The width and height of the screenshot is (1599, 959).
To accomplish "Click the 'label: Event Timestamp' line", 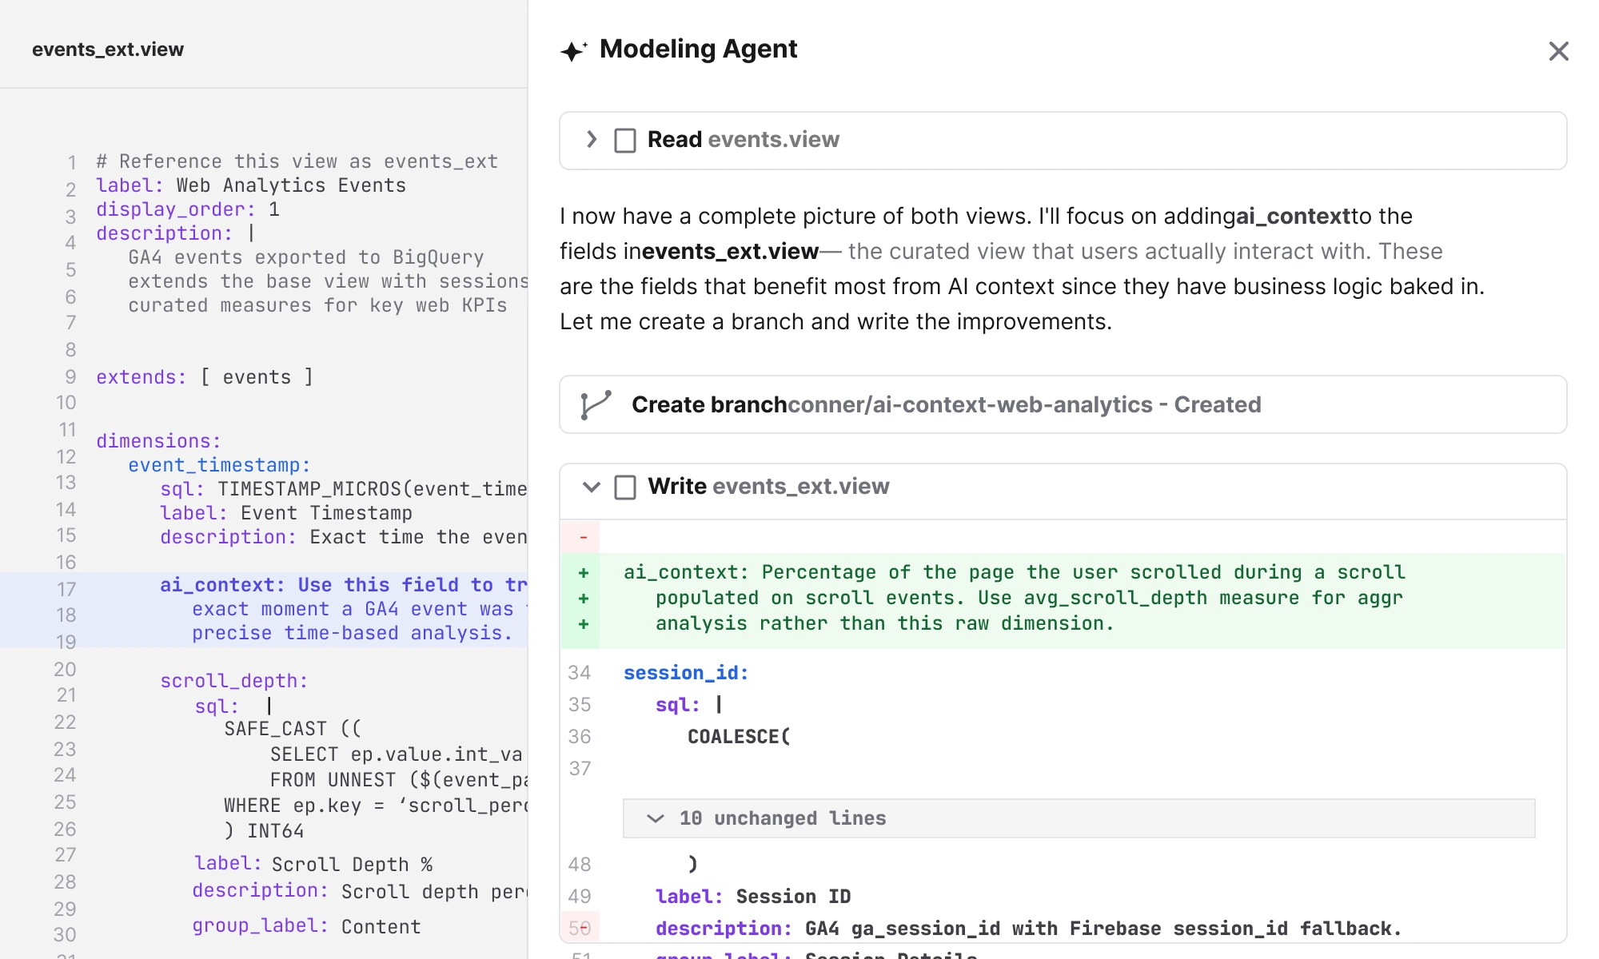I will [286, 513].
